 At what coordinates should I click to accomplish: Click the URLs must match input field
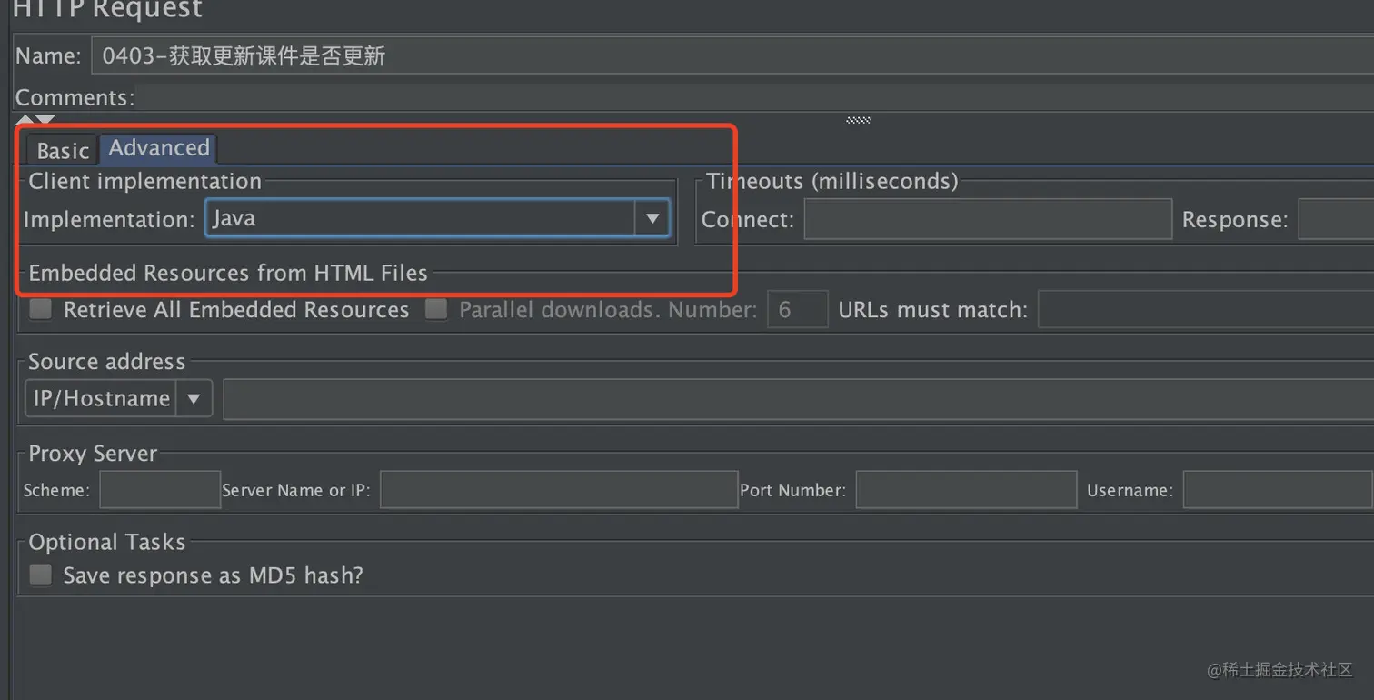click(1206, 309)
